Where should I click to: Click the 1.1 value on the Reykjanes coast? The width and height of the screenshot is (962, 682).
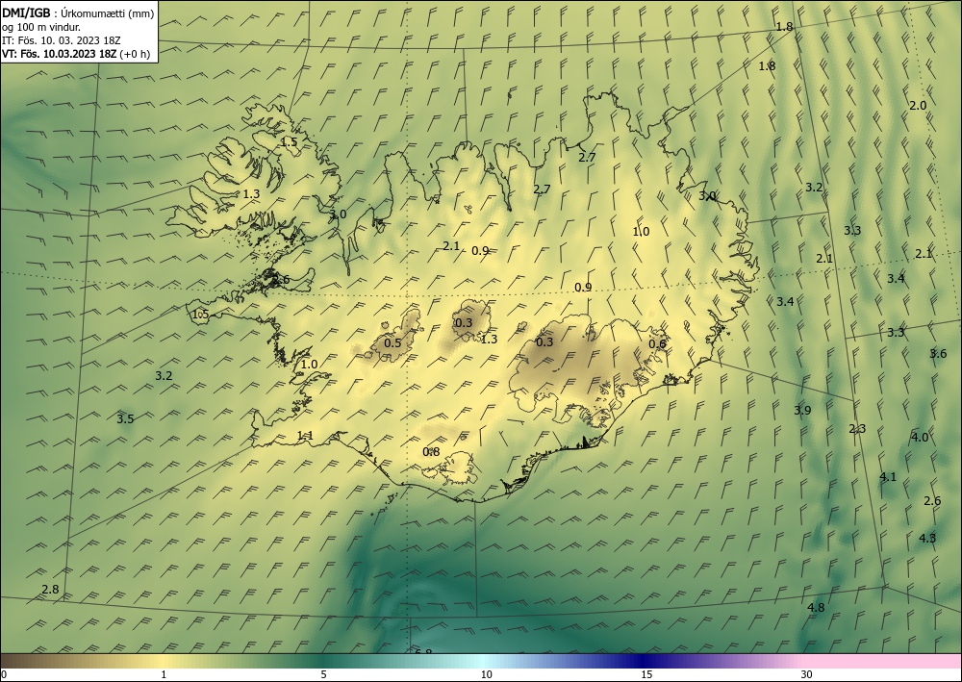[305, 436]
